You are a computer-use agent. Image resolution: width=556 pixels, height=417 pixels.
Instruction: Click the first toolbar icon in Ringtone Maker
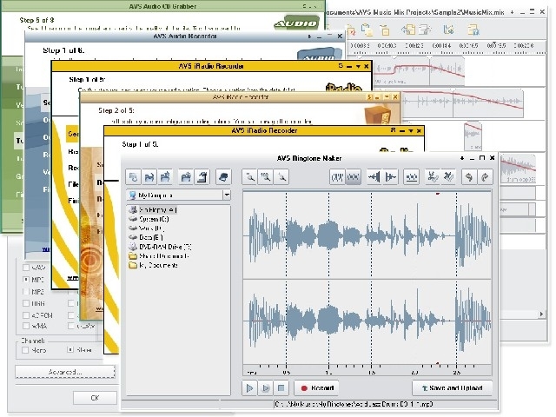pos(133,176)
